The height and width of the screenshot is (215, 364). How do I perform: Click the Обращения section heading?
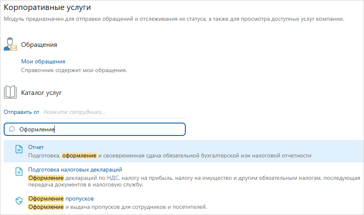pos(39,44)
